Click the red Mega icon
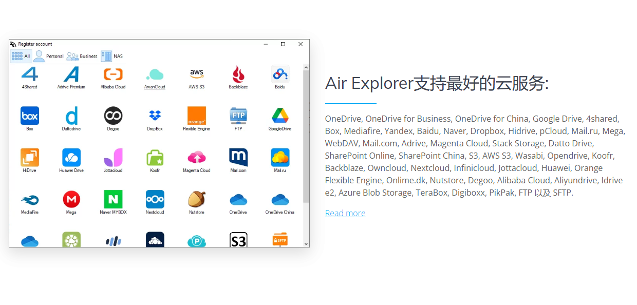The image size is (637, 305). click(x=71, y=199)
